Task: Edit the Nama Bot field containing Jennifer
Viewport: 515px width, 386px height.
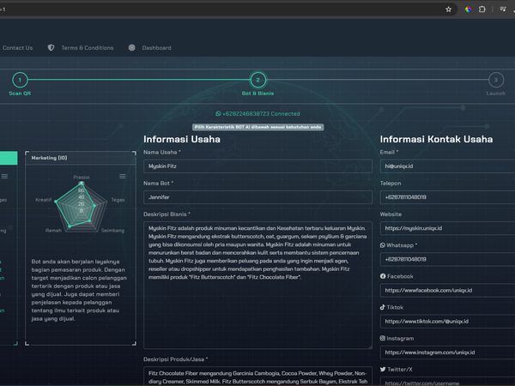Action: point(257,197)
